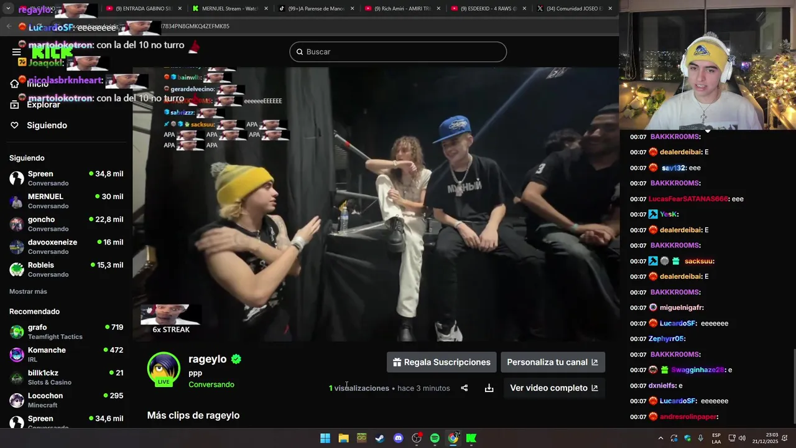The image size is (796, 448).
Task: Click davooxeneize's channel avatar
Action: click(17, 247)
